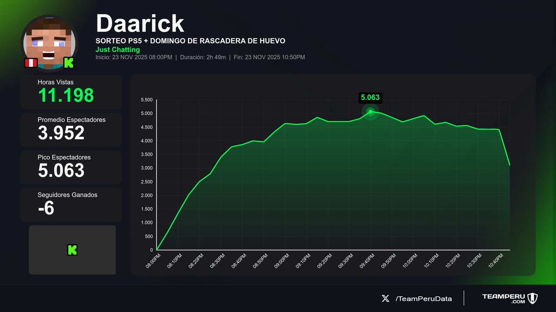
Task: Open the Just Chatting category link
Action: point(118,49)
